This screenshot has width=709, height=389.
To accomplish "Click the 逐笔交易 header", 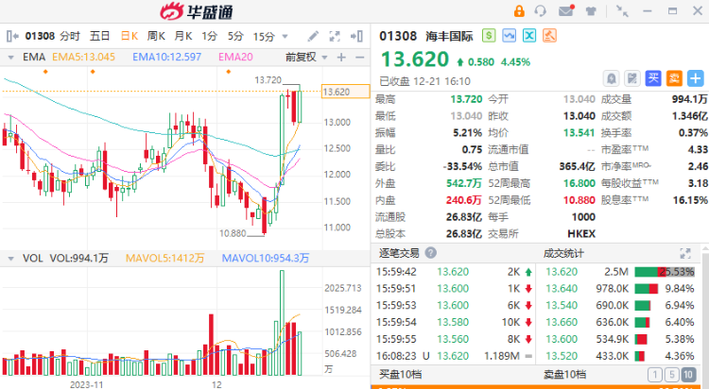I will (x=399, y=253).
